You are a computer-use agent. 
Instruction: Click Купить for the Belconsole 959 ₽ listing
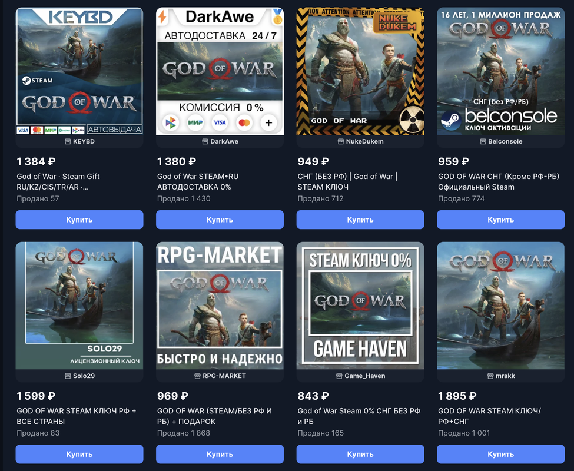501,220
